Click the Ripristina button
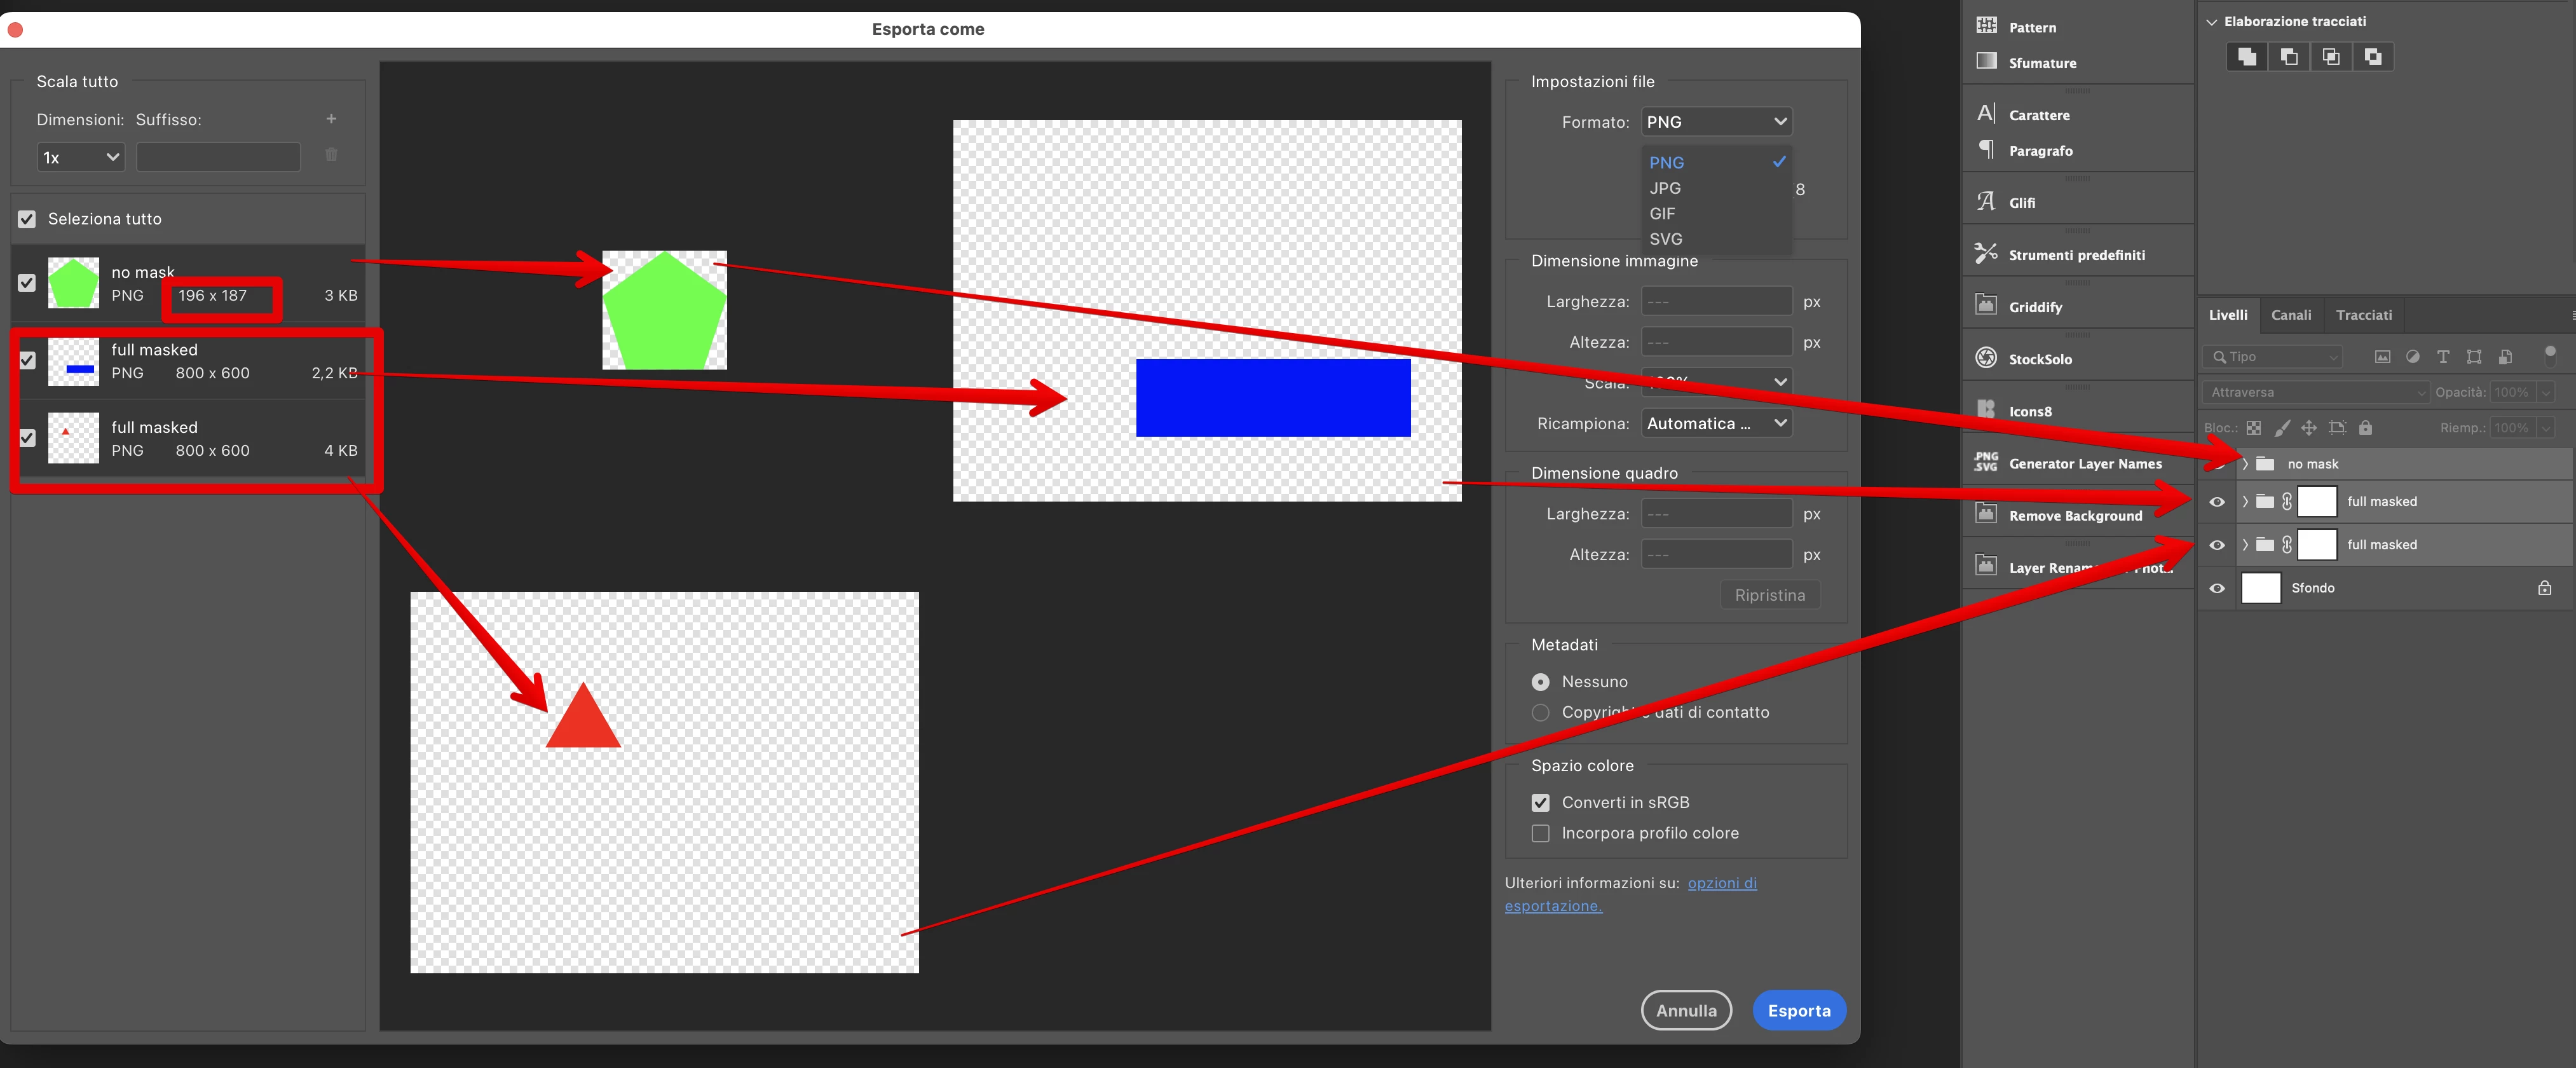This screenshot has height=1068, width=2576. (x=1770, y=595)
